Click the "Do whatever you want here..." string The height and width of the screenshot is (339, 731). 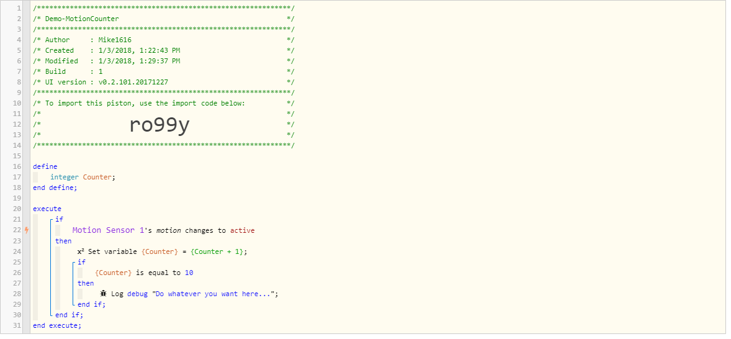[x=213, y=294]
